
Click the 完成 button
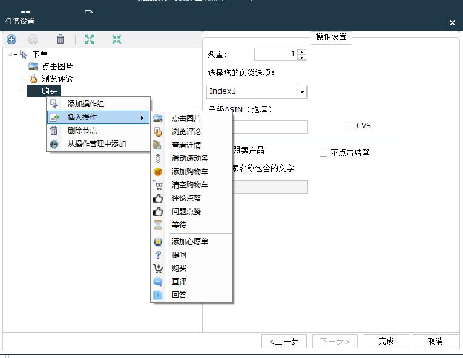[x=386, y=342]
